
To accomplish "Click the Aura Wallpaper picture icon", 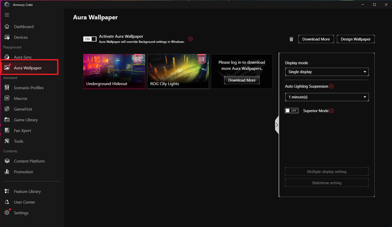I will (x=7, y=68).
